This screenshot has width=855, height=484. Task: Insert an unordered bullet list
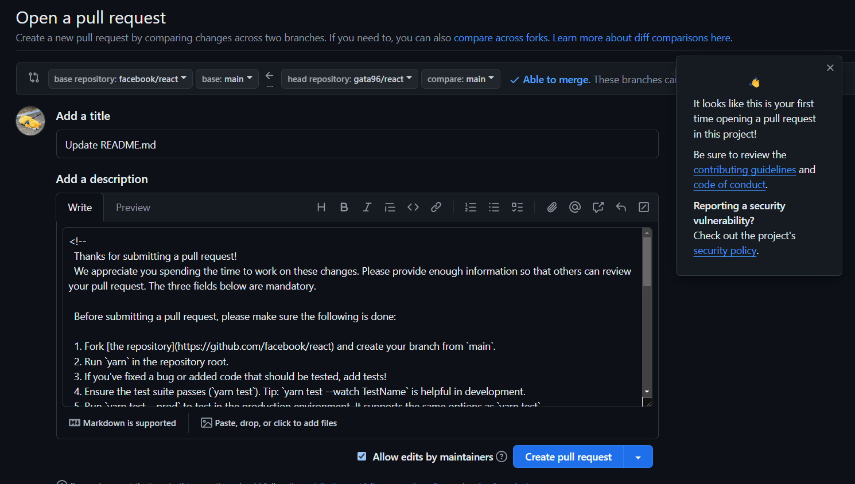point(493,207)
